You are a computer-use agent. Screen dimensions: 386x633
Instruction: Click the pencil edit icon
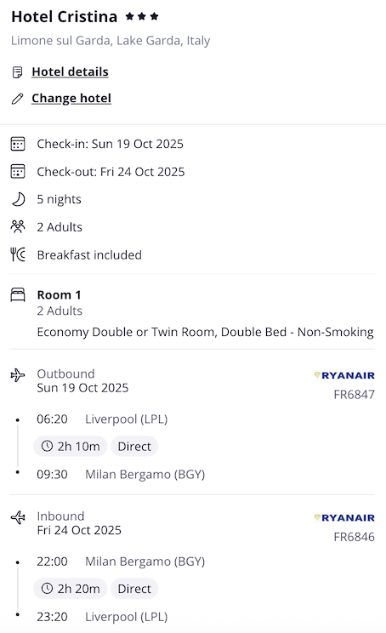17,99
